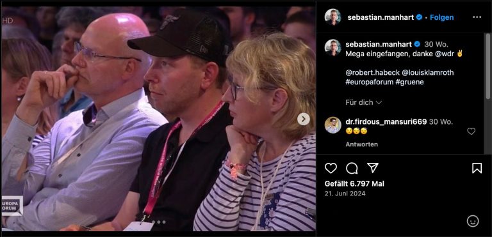Screen dimensions: 492x237
Task: Open the #europaforum hashtag
Action: coord(370,82)
